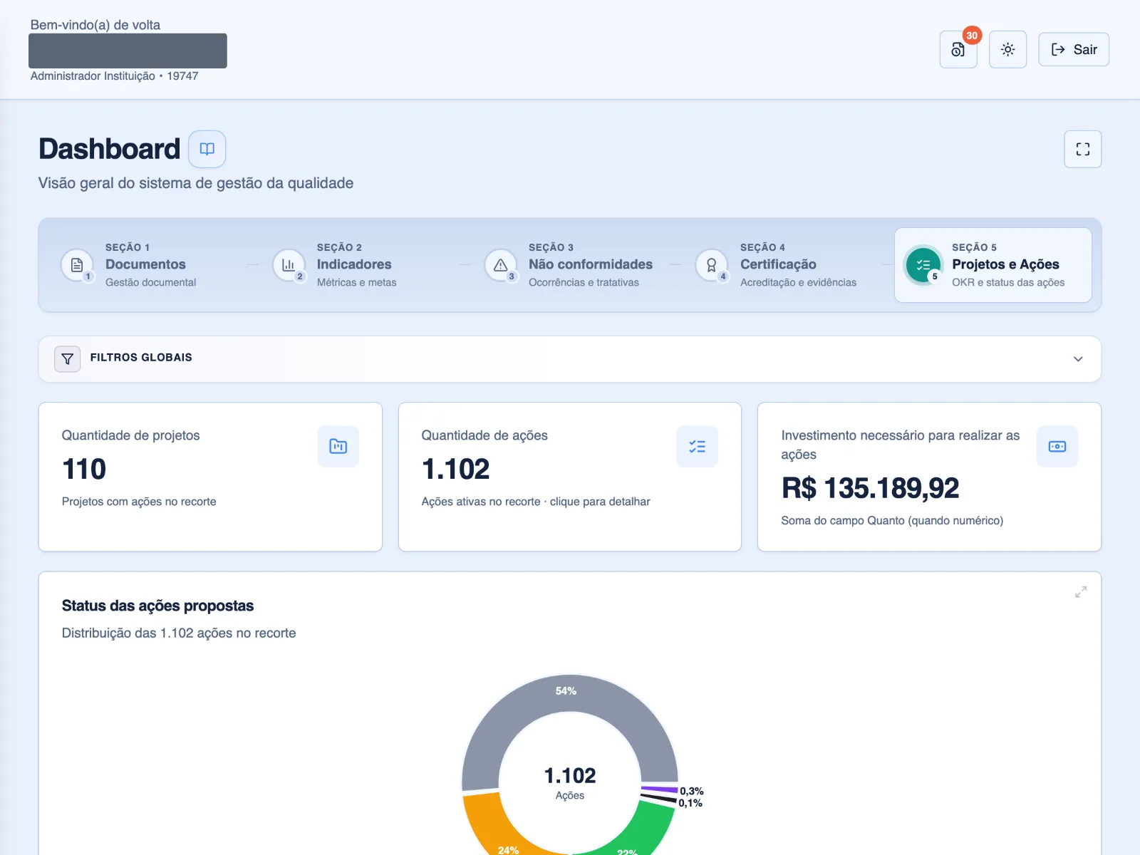
Task: Click the projects folder icon in card
Action: pos(338,447)
